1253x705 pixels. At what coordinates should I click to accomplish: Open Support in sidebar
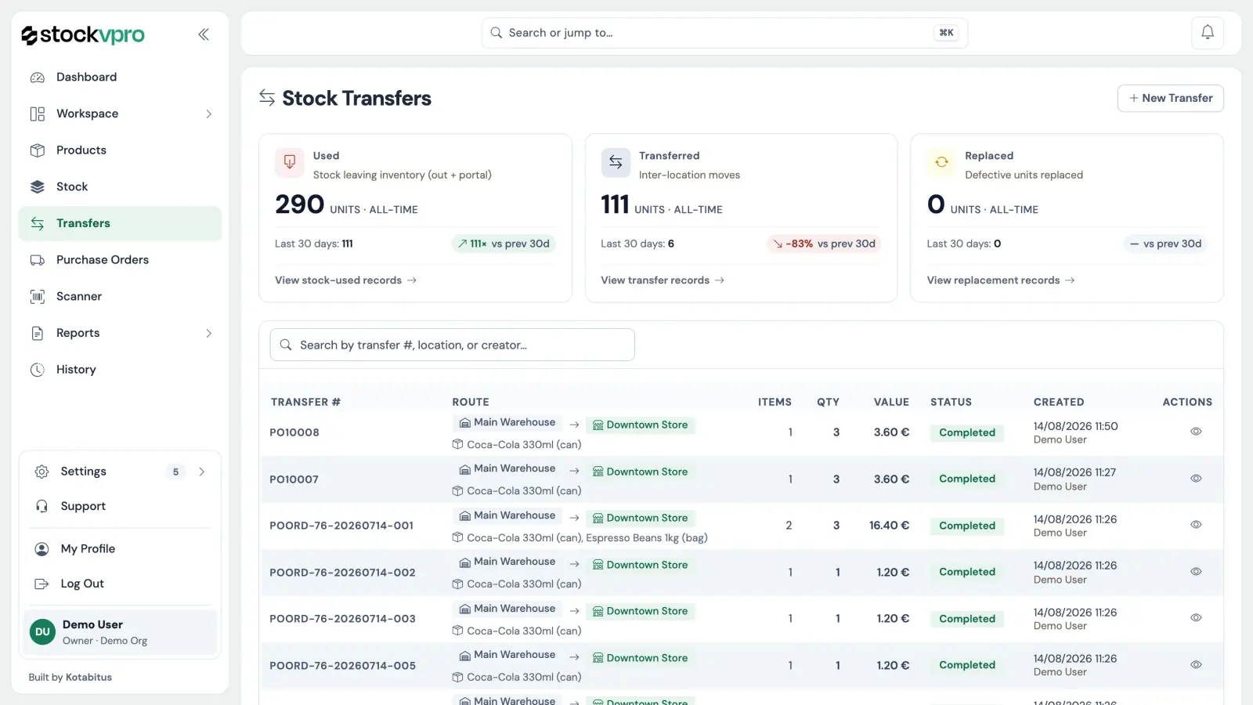[x=120, y=507]
